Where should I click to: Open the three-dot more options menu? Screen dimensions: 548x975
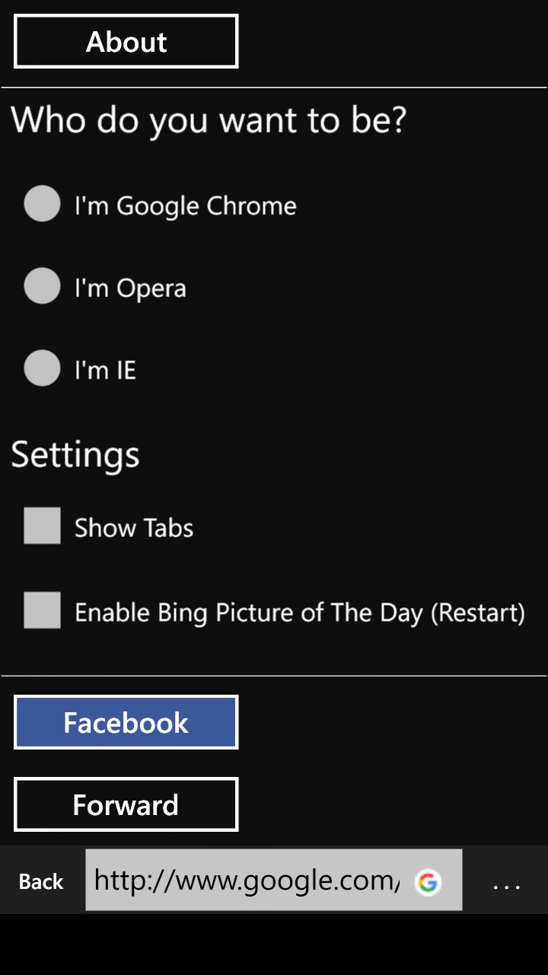pyautogui.click(x=506, y=884)
